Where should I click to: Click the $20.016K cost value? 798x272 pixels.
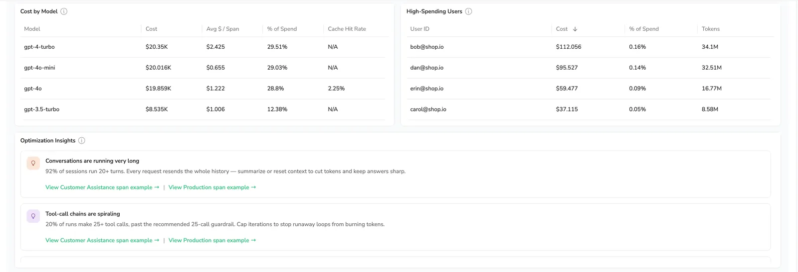(x=158, y=68)
